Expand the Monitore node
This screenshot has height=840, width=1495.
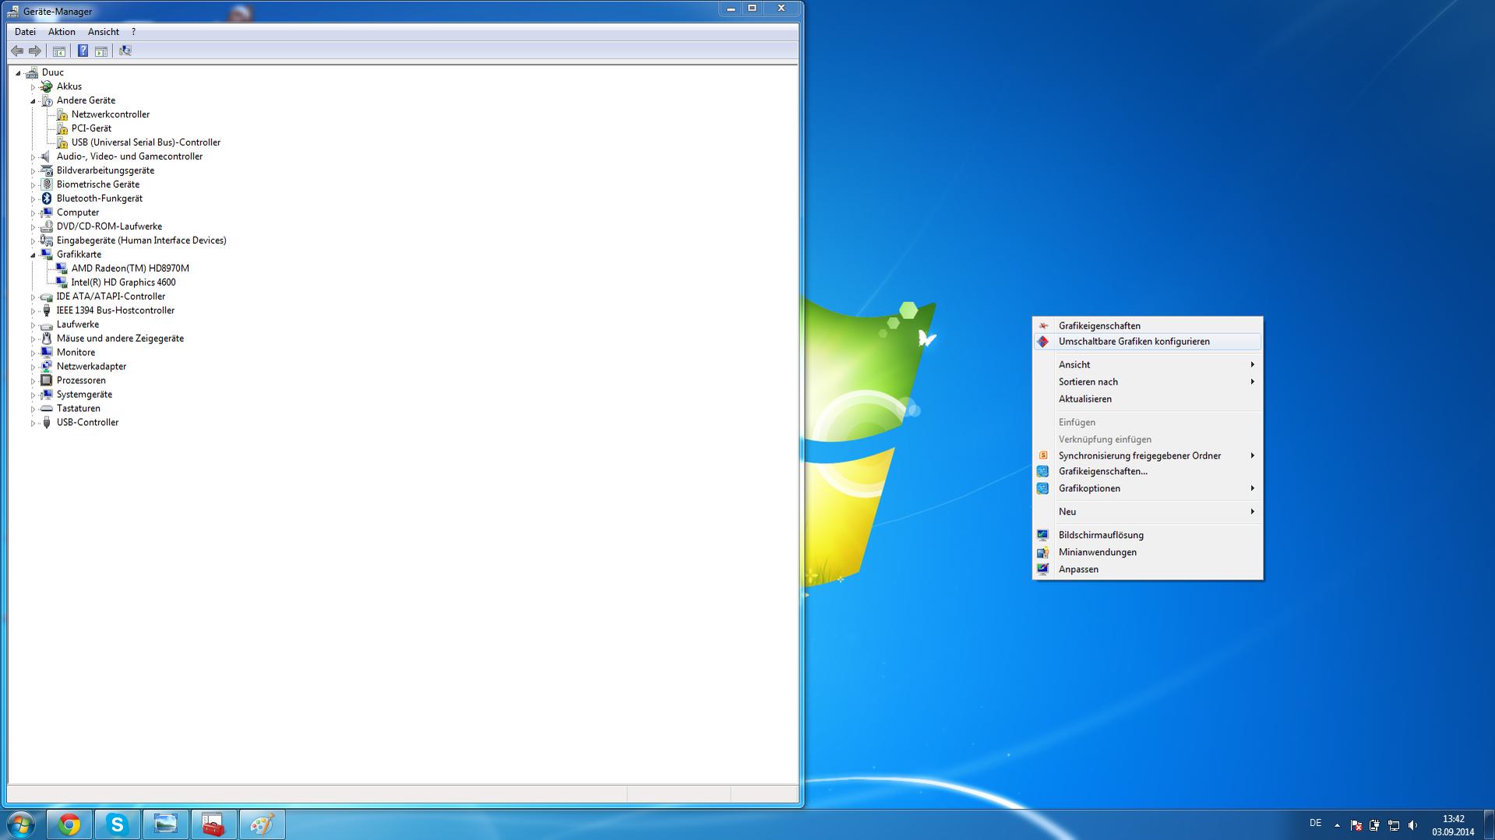(33, 353)
